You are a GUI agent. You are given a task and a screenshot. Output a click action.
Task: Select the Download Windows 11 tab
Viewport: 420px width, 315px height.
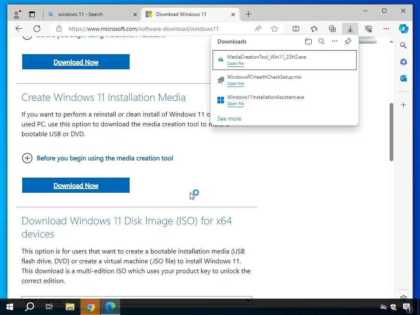coord(191,14)
